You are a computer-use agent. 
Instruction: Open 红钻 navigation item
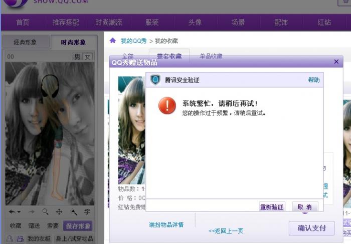click(x=324, y=22)
